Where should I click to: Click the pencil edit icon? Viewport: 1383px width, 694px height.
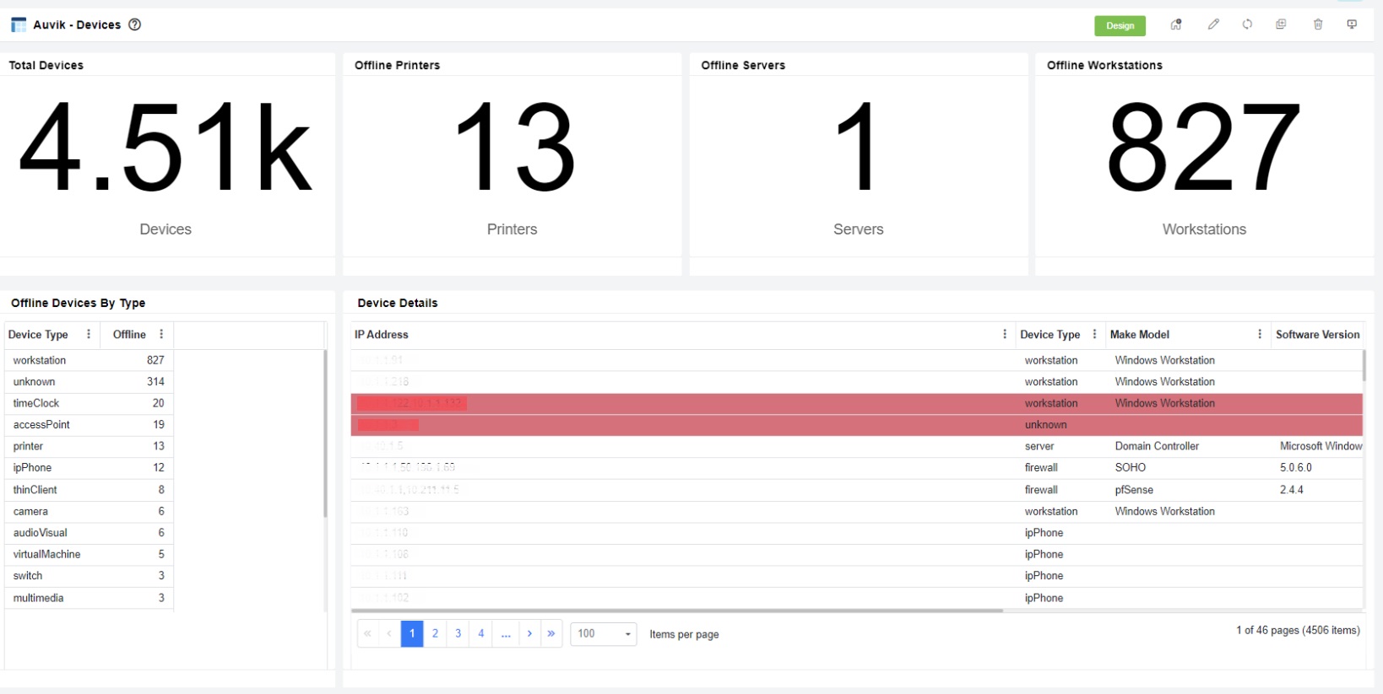pos(1213,24)
